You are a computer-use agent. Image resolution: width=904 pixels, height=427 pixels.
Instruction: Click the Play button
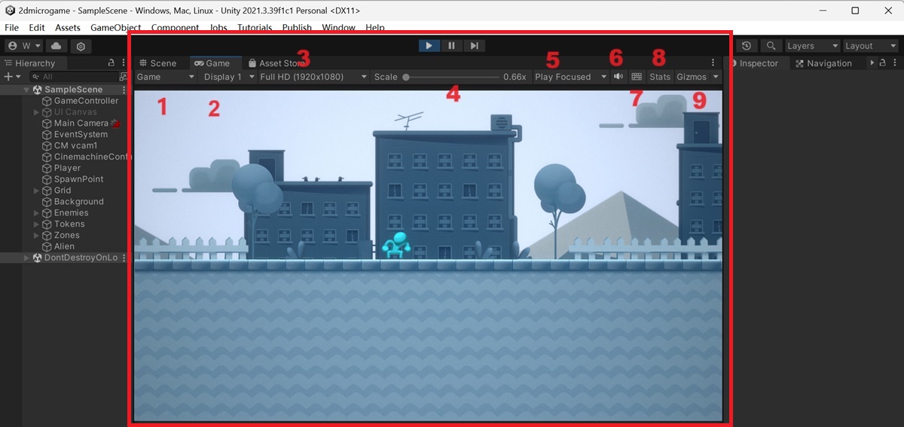point(429,46)
